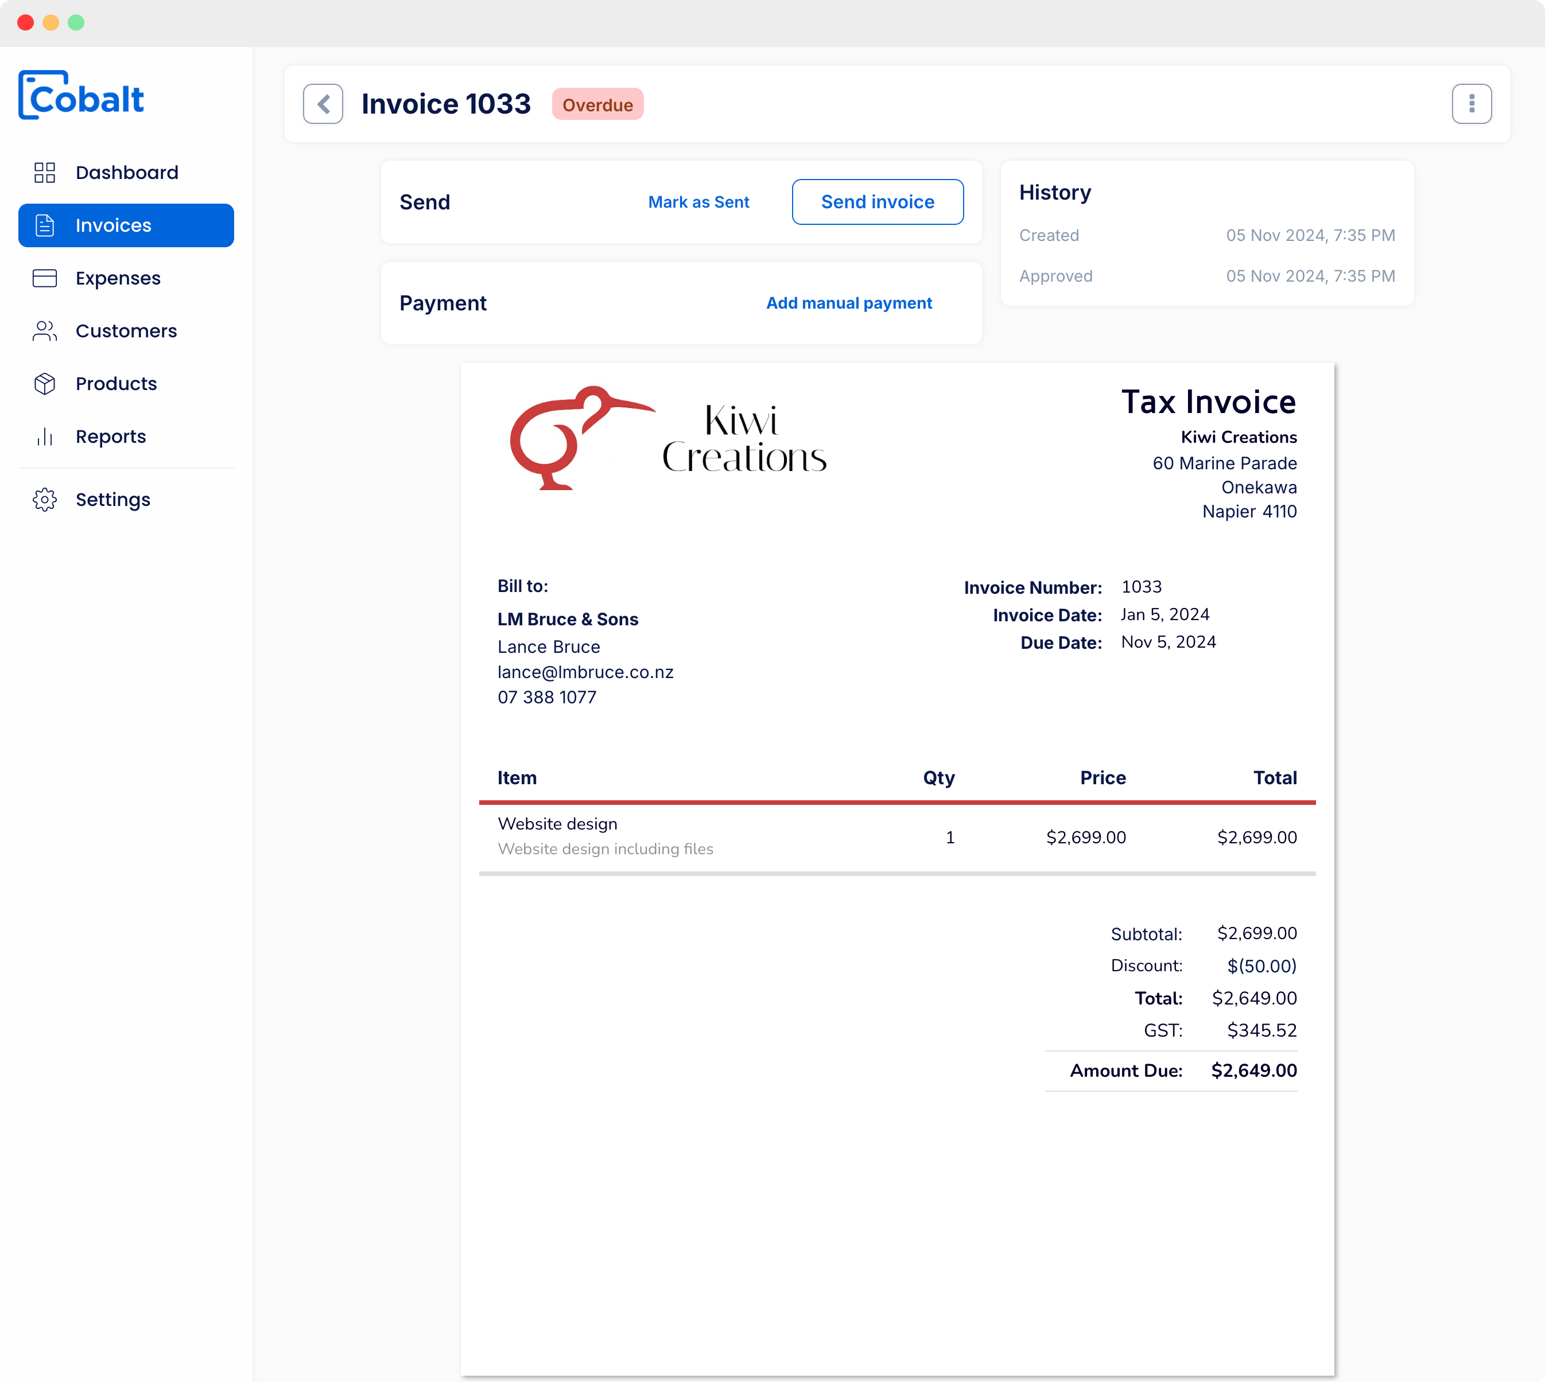Click the Overdue status badge
Screen dimensions: 1545x1382
(598, 104)
